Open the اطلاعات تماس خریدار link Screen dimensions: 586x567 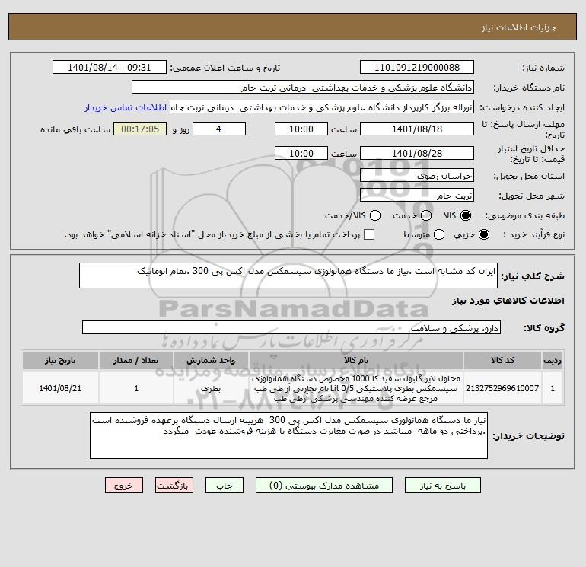click(126, 107)
